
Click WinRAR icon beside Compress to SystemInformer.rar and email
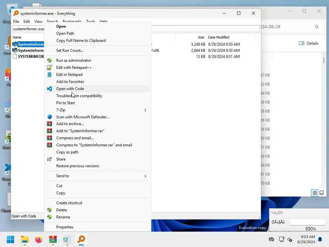pyautogui.click(x=49, y=145)
